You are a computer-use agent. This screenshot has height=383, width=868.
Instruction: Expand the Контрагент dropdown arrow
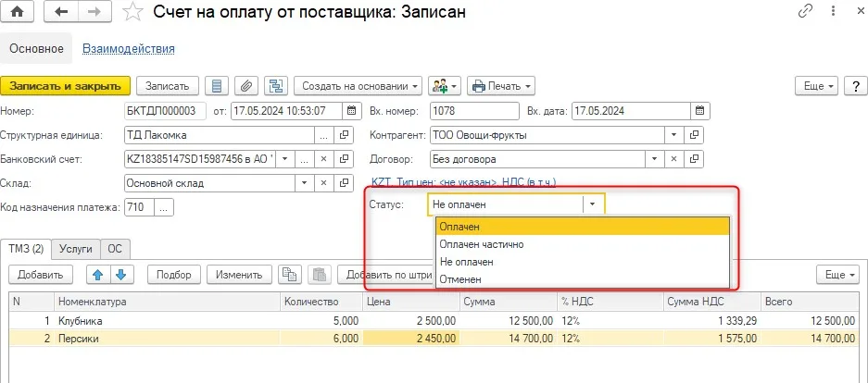click(x=673, y=135)
